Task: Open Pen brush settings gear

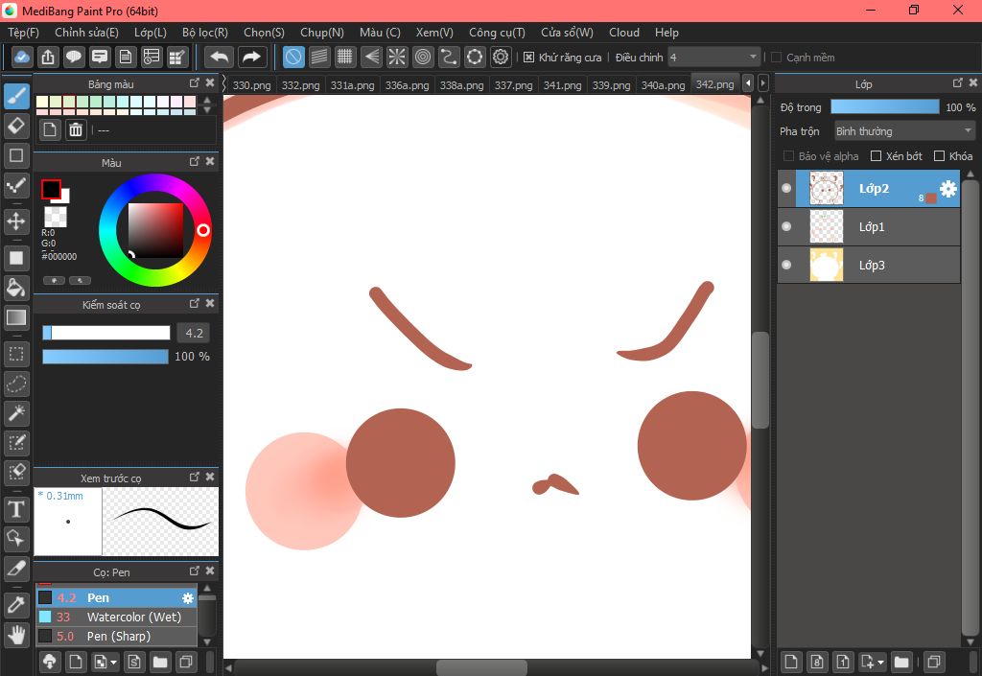Action: click(x=187, y=597)
